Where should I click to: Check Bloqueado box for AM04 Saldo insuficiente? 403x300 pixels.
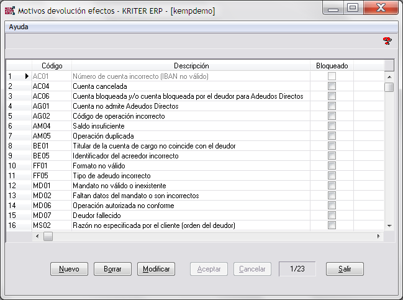pos(332,126)
